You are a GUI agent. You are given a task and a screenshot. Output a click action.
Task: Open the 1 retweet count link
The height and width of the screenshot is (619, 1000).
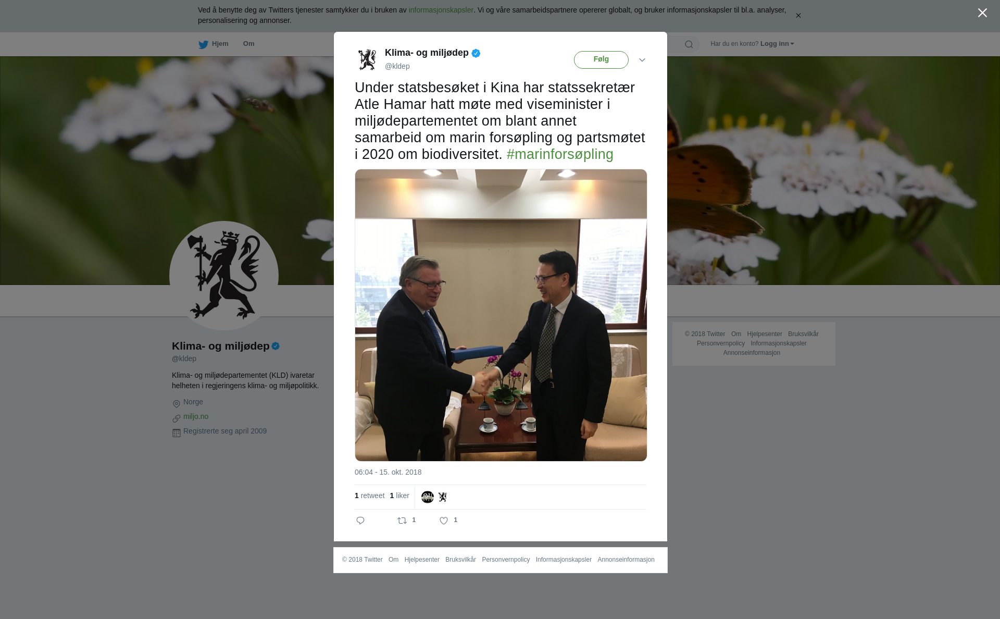[369, 496]
